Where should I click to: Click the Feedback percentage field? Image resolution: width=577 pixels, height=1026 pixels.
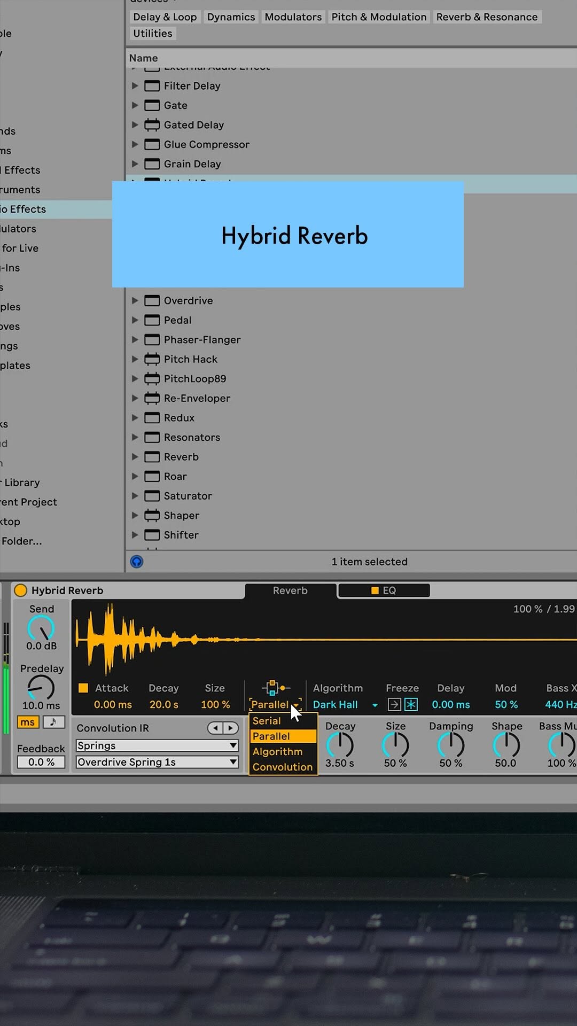coord(41,762)
